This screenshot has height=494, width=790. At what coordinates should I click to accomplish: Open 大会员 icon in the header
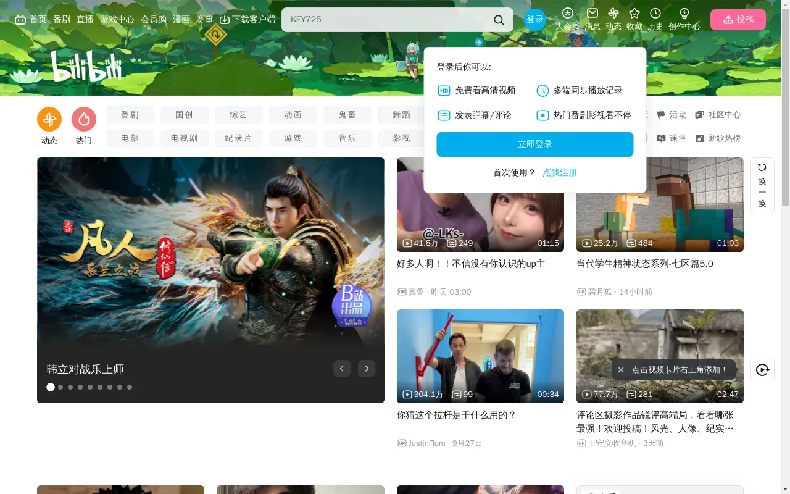click(x=567, y=19)
